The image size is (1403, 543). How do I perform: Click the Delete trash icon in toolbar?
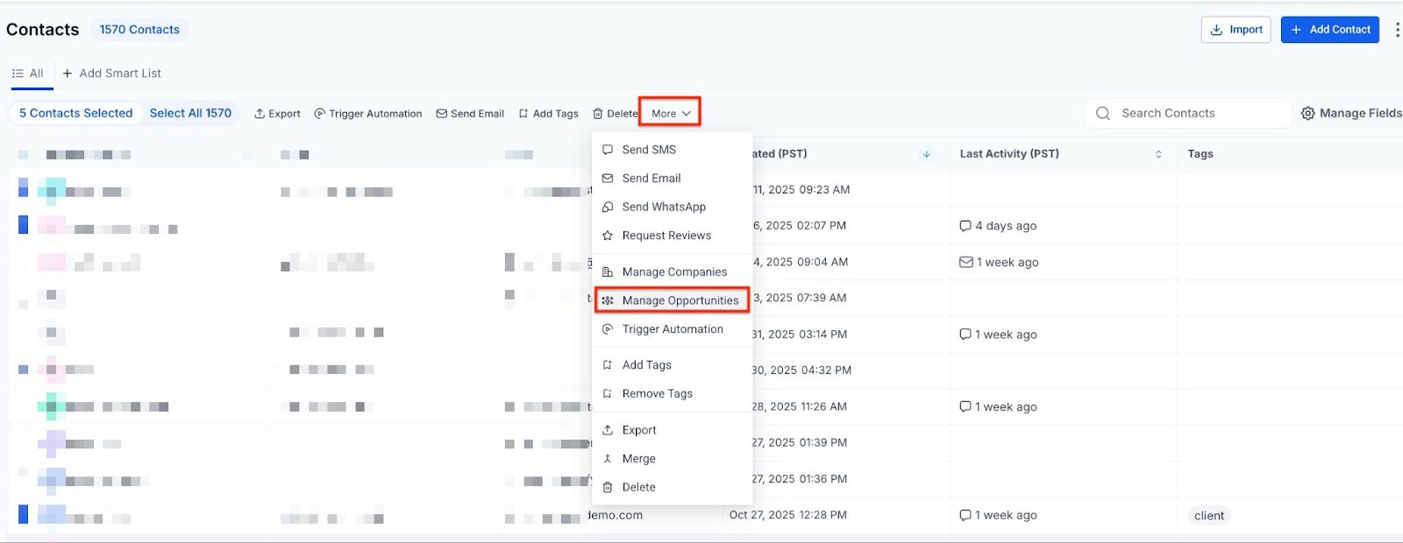click(598, 114)
